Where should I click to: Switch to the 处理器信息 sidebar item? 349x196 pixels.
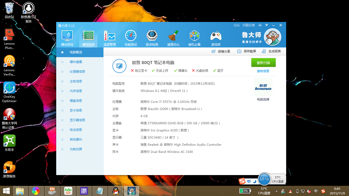coord(77,71)
